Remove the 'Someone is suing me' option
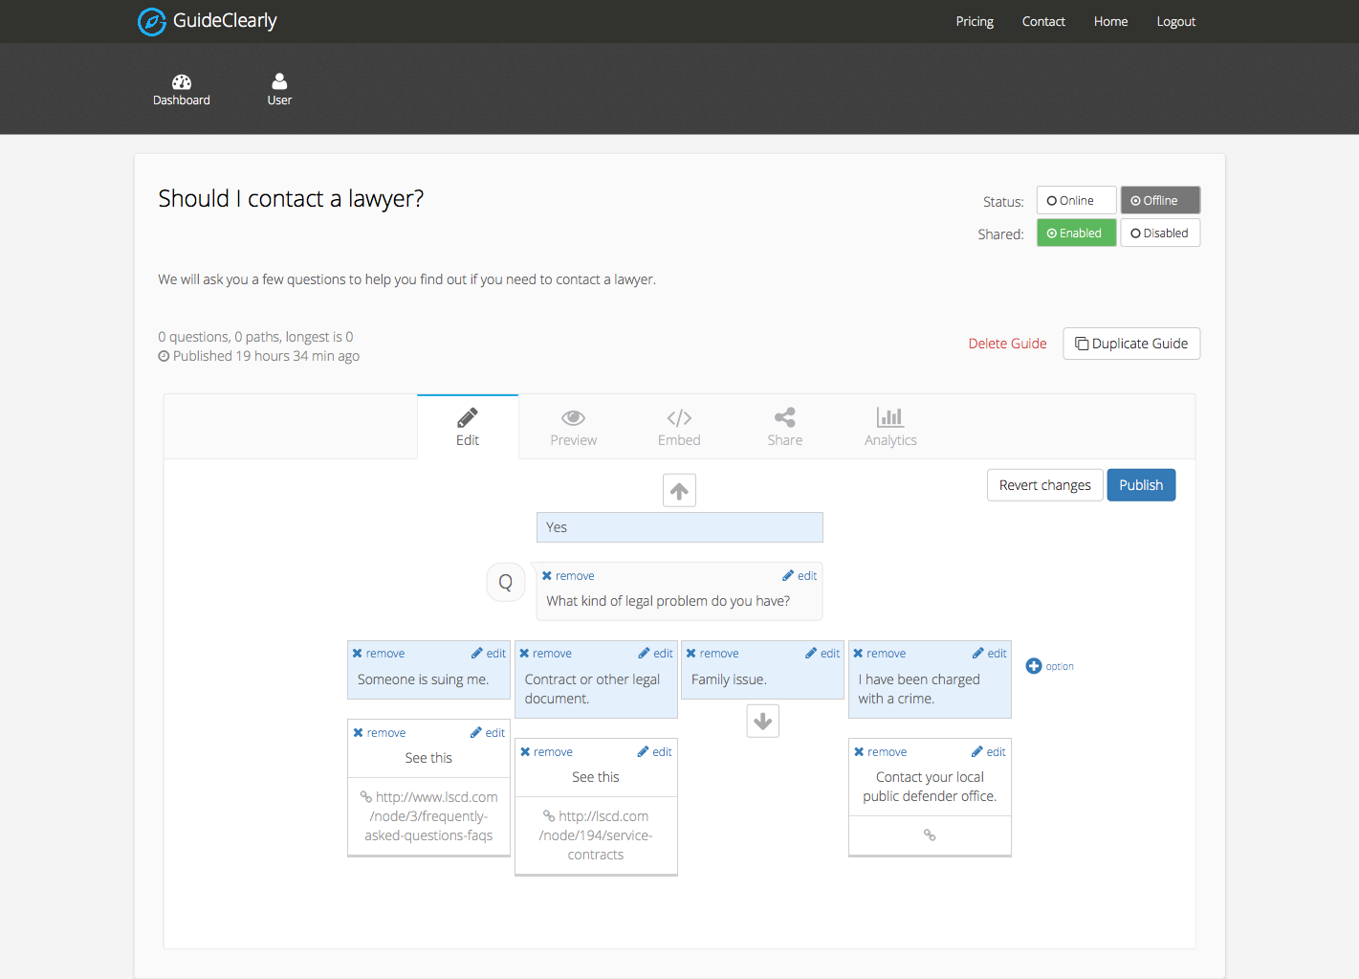 tap(379, 653)
